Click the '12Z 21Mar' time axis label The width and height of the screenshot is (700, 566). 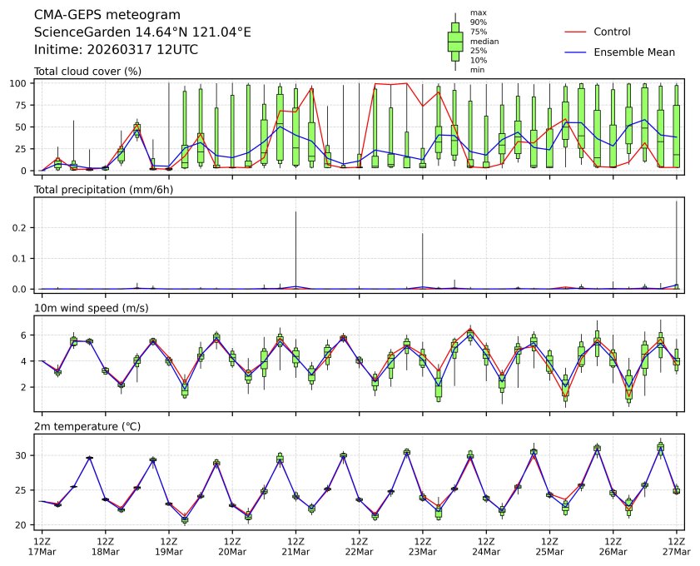tap(295, 545)
